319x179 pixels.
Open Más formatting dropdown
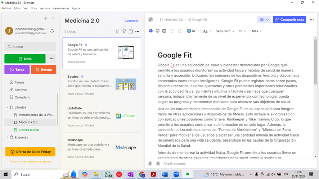click(257, 31)
